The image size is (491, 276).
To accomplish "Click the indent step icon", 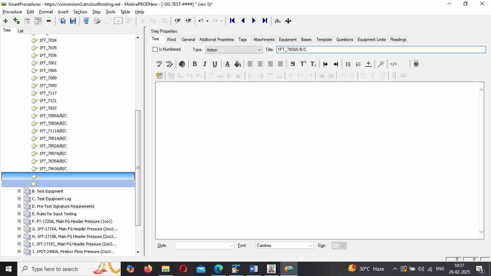I will click(188, 21).
